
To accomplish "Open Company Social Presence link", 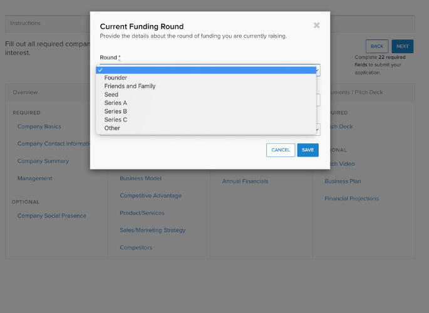I will tap(52, 216).
